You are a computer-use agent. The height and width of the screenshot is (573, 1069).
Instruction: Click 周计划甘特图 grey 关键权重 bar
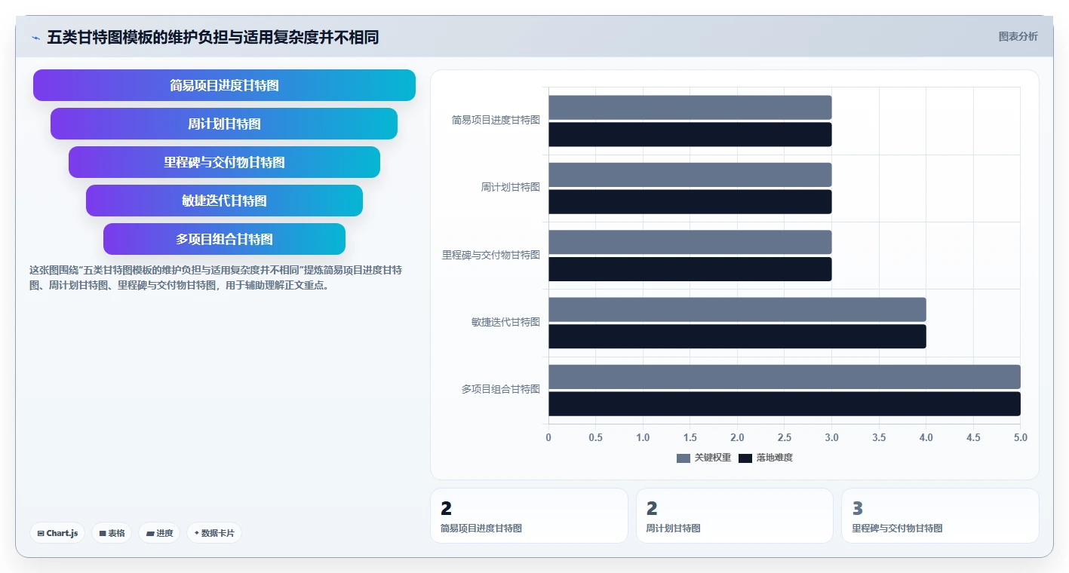(690, 175)
